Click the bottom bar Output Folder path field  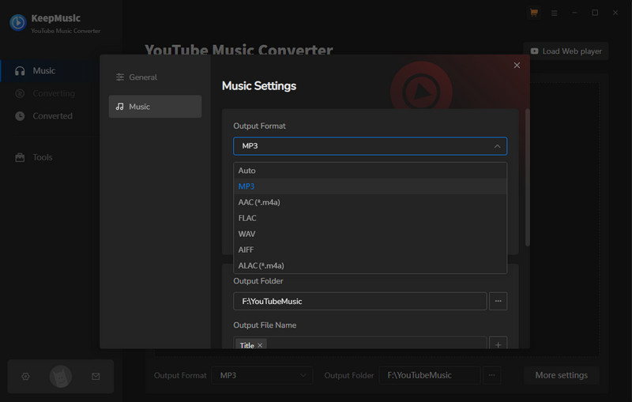pyautogui.click(x=429, y=375)
